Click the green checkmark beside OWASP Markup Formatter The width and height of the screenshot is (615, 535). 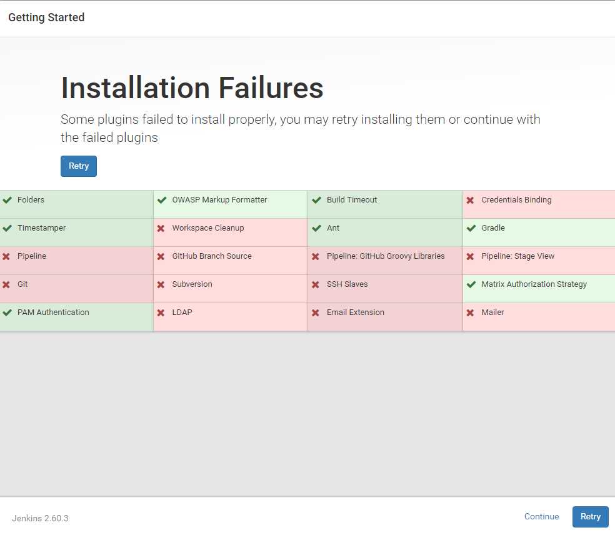click(162, 200)
